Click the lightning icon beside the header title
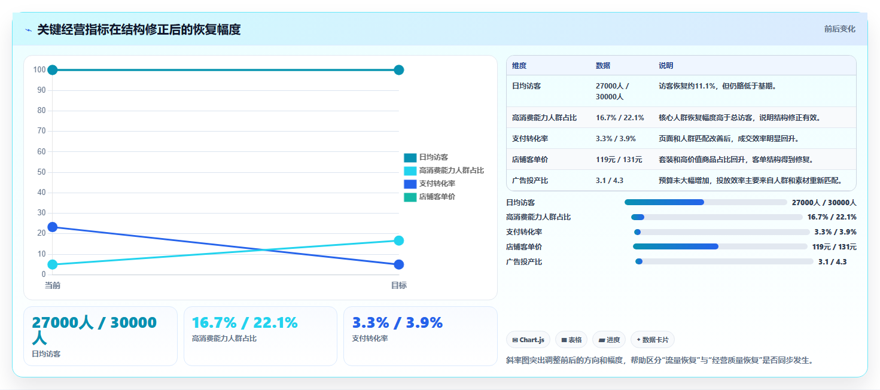The image size is (880, 390). [x=29, y=30]
